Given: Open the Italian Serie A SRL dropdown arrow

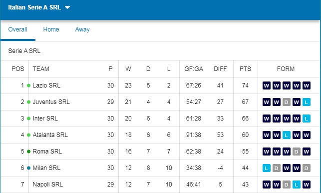Looking at the screenshot, I should pyautogui.click(x=67, y=7).
